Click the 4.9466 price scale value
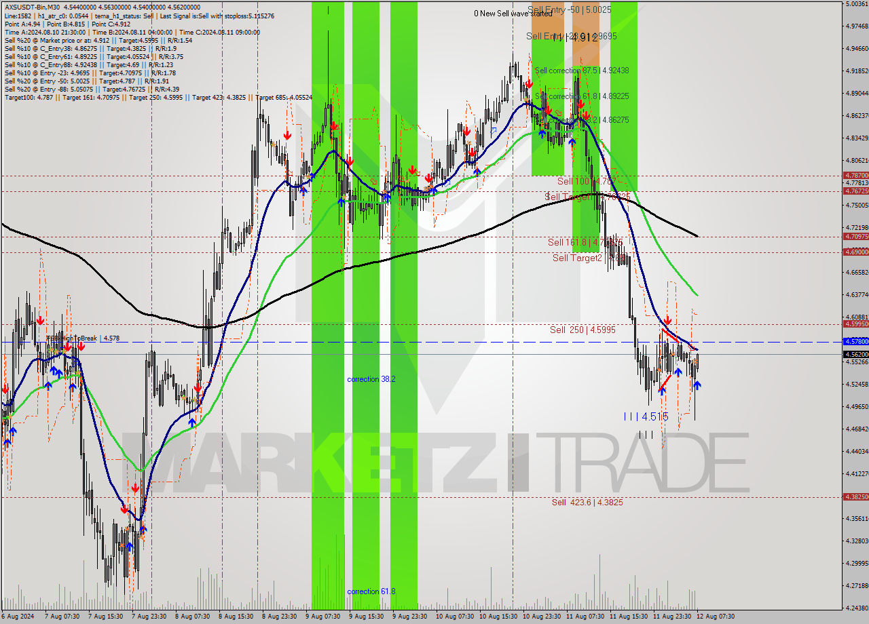869x624 pixels. coord(857,49)
